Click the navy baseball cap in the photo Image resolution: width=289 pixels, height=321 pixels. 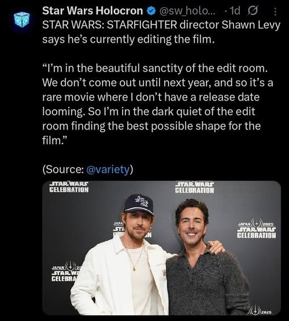[x=139, y=204]
